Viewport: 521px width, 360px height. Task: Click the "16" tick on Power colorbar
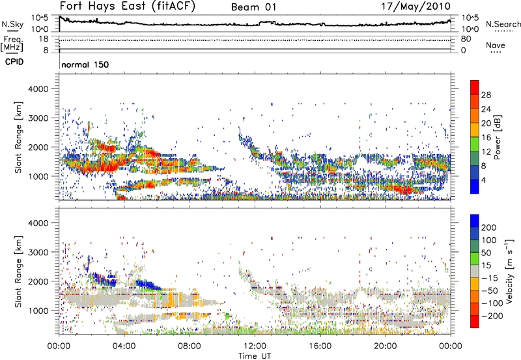[486, 138]
